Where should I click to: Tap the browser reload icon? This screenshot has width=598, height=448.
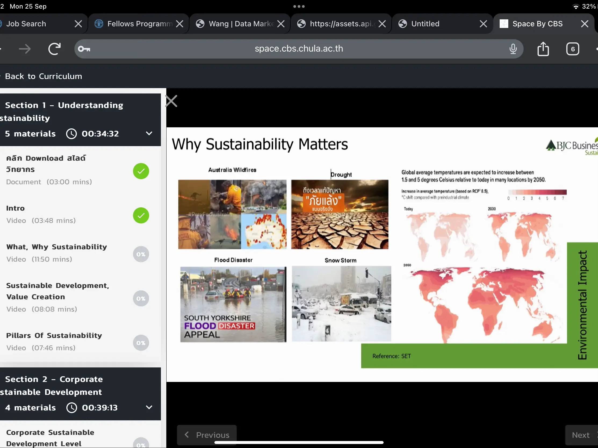tap(54, 49)
